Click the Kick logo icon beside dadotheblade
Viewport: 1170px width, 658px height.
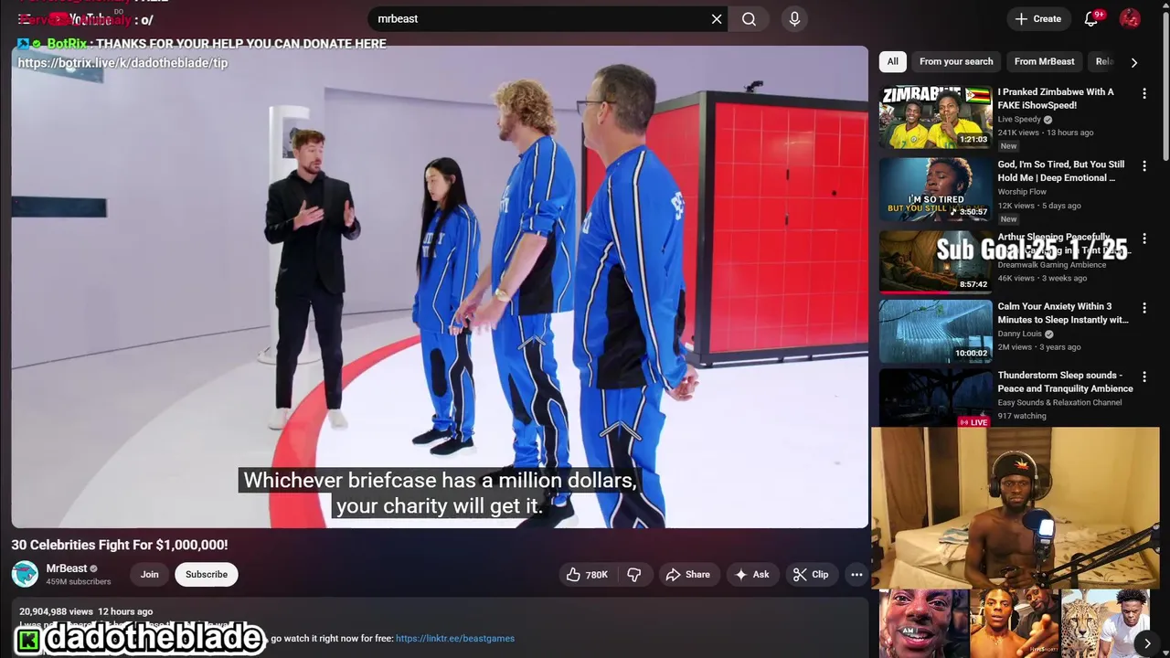28,640
